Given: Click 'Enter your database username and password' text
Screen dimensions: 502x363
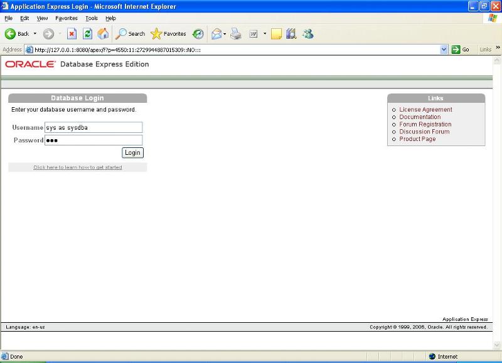Looking at the screenshot, I should [x=74, y=109].
